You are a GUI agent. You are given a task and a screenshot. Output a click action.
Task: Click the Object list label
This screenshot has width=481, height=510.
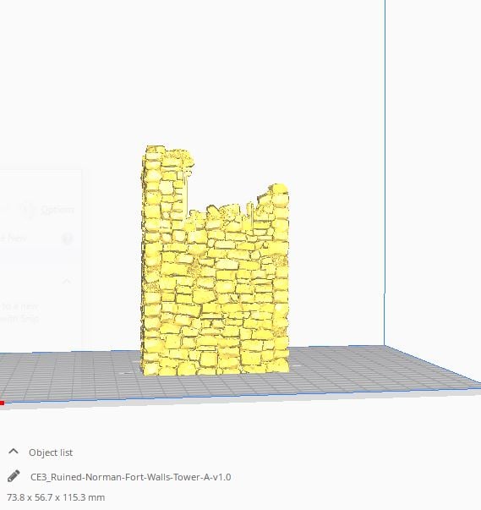pyautogui.click(x=51, y=452)
